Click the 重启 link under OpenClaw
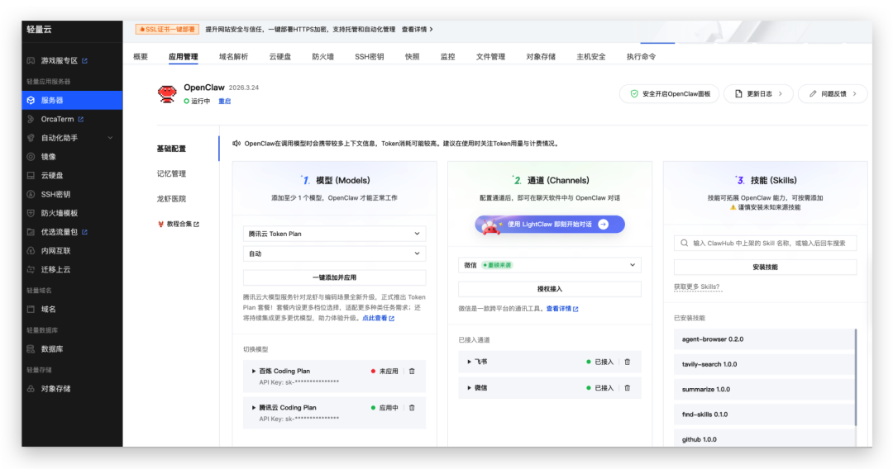Viewport: 893px width, 469px height. pyautogui.click(x=225, y=102)
